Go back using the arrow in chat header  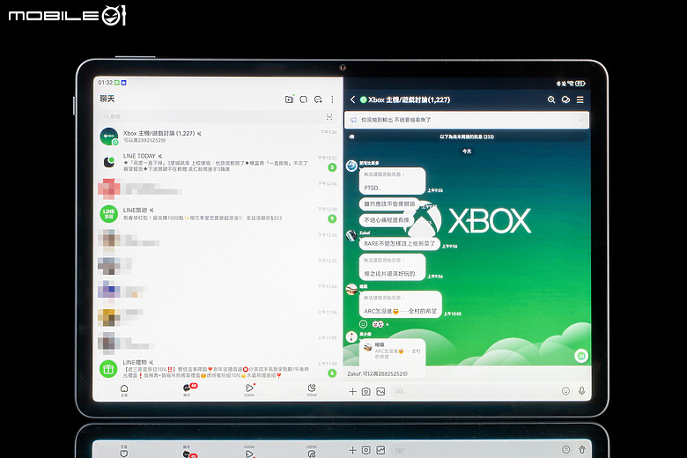tap(352, 100)
